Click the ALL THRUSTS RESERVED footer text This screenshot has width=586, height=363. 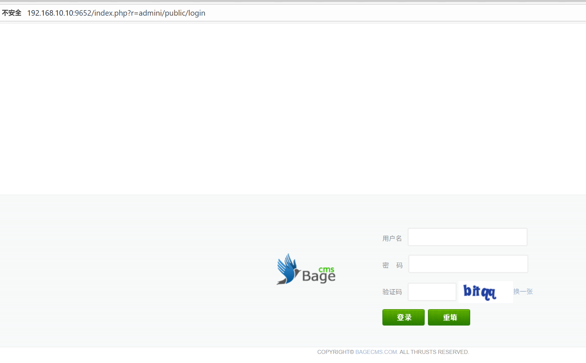(434, 352)
